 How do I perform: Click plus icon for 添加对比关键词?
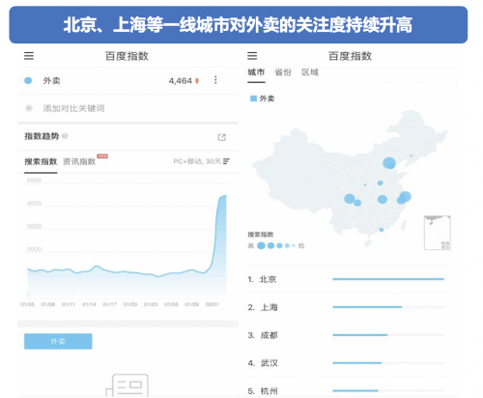click(x=29, y=108)
